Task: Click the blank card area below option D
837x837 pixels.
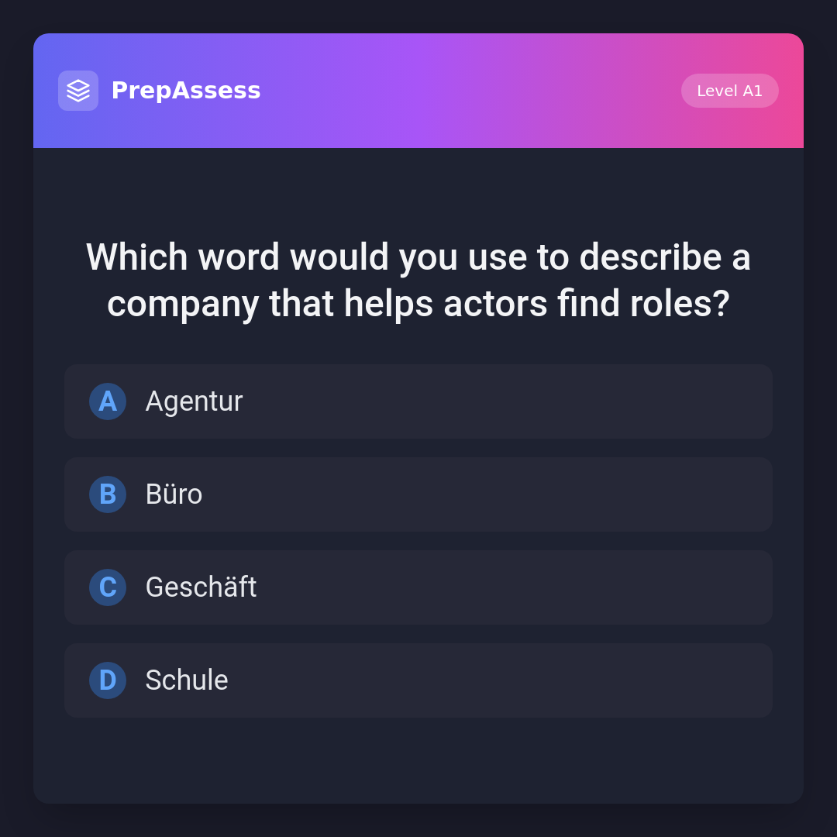Action: coord(418,761)
